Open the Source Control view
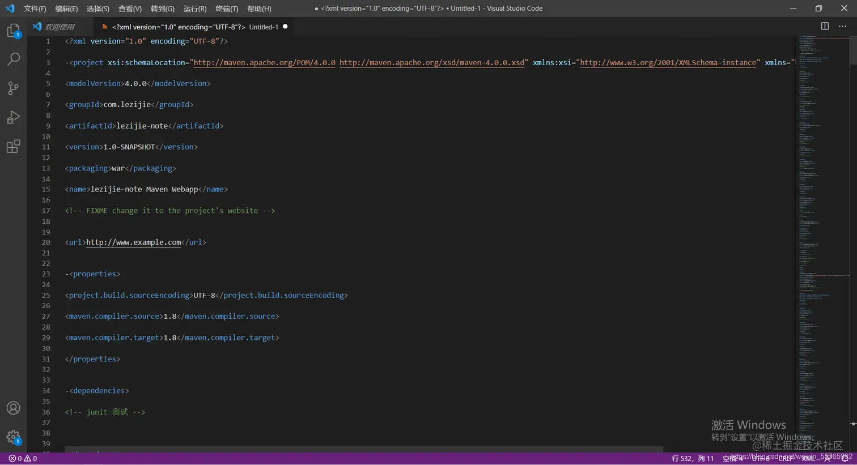Screen dimensions: 857x465 (13, 88)
